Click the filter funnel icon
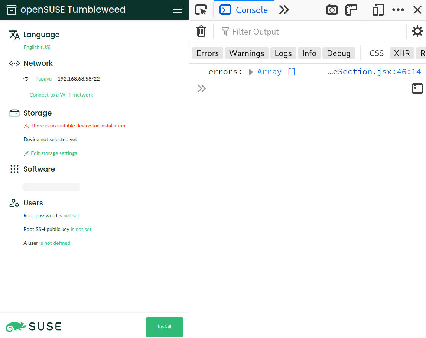 pos(225,32)
